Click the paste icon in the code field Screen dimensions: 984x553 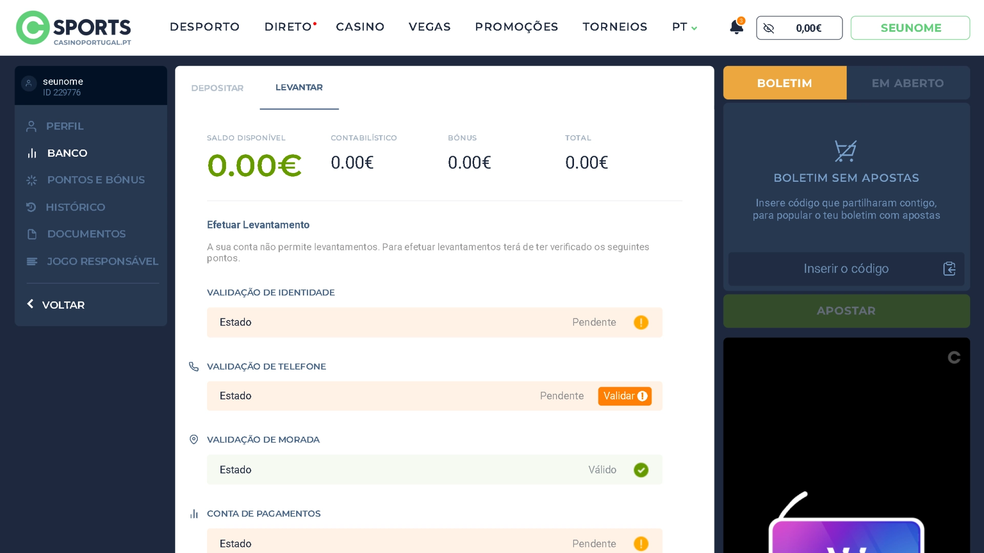pos(950,268)
